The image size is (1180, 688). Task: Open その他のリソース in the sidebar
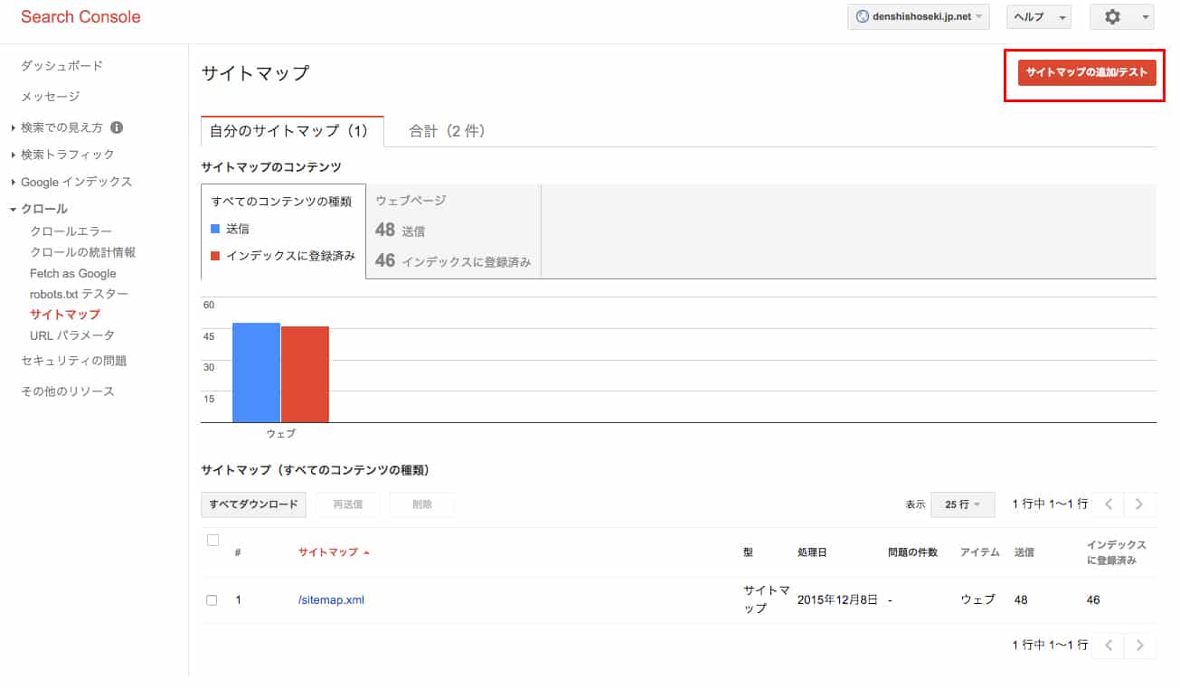pyautogui.click(x=68, y=391)
